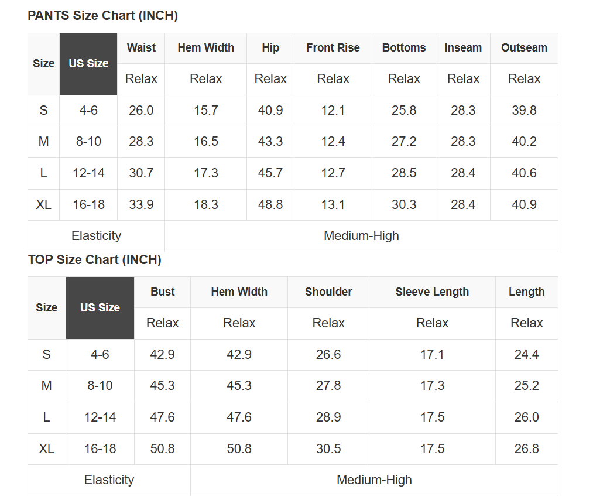This screenshot has width=593, height=500.
Task: Select the dark US Size header in pants table
Action: (x=88, y=64)
